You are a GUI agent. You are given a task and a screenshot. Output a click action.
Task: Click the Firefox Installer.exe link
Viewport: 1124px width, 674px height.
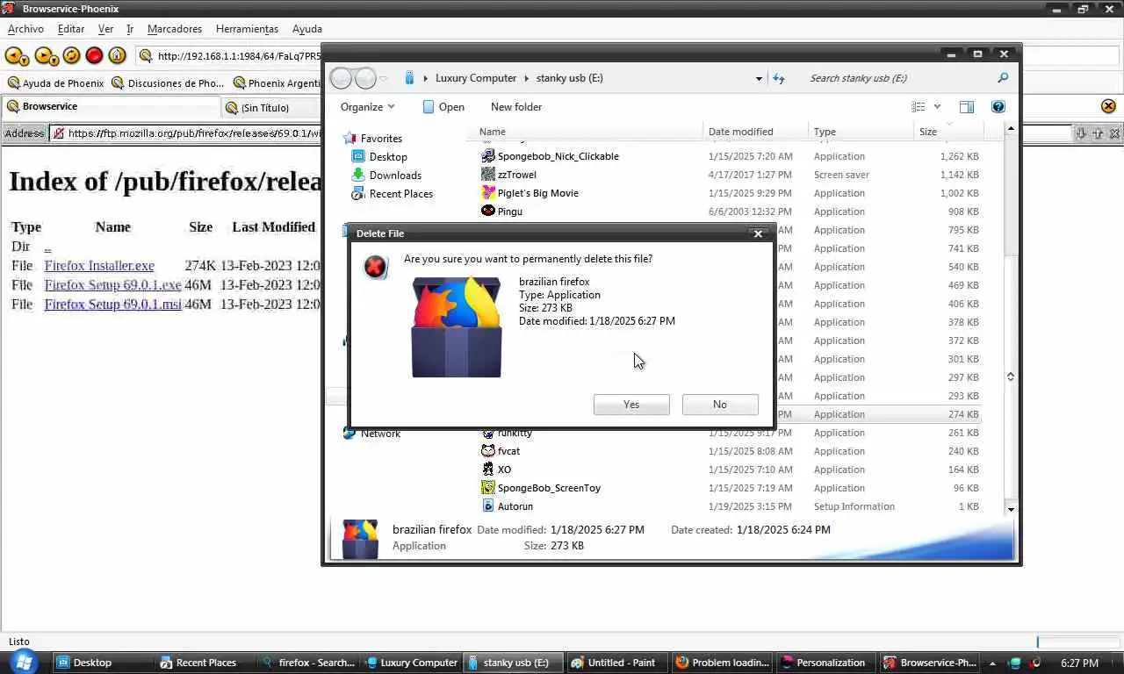point(99,266)
